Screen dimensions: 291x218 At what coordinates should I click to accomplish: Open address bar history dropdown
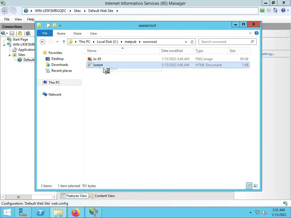(186, 42)
